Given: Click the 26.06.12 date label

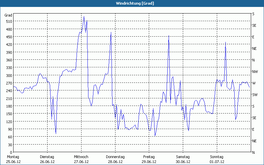Looking at the screenshot, I should click(47, 162).
